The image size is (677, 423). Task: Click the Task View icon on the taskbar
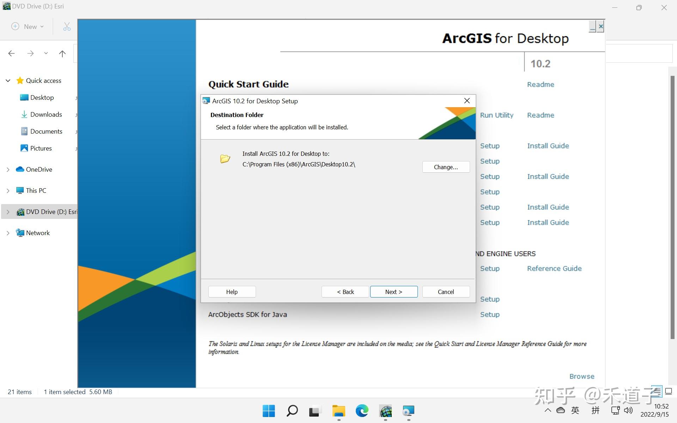click(x=315, y=411)
